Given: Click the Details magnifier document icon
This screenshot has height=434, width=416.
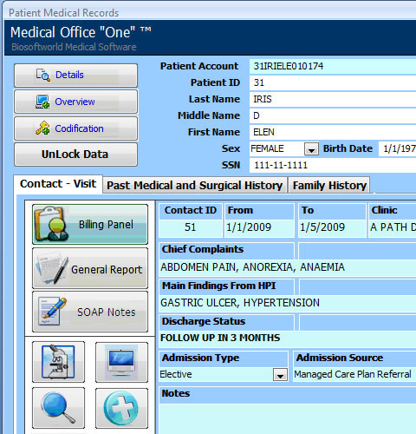Looking at the screenshot, I should pyautogui.click(x=43, y=75).
